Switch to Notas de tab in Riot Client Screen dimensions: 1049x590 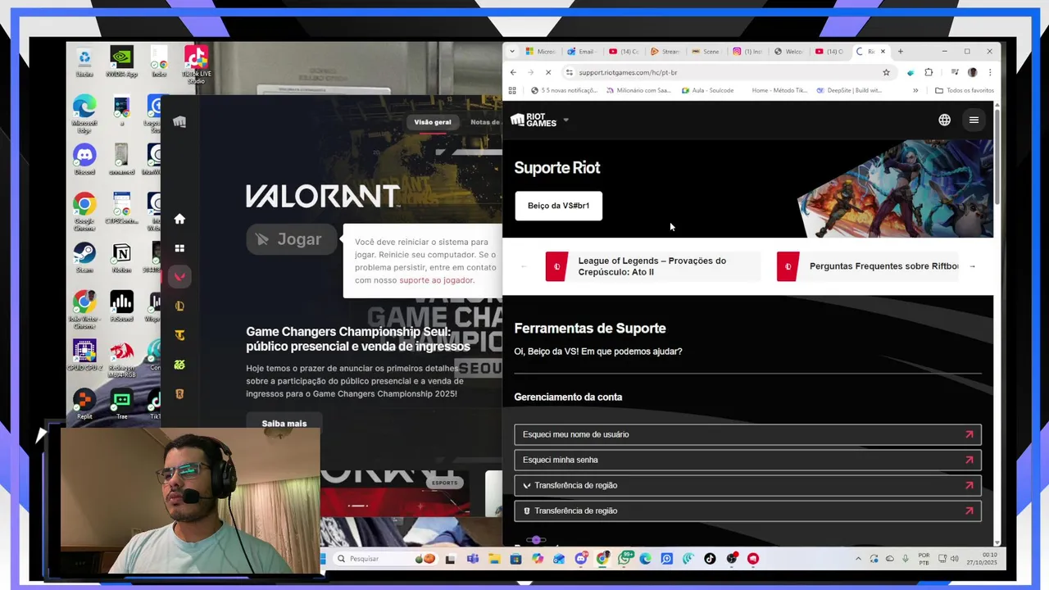click(x=485, y=122)
